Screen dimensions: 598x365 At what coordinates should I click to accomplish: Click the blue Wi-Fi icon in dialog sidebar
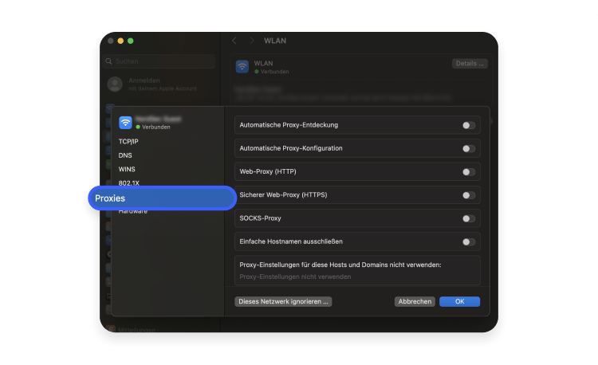coord(125,123)
